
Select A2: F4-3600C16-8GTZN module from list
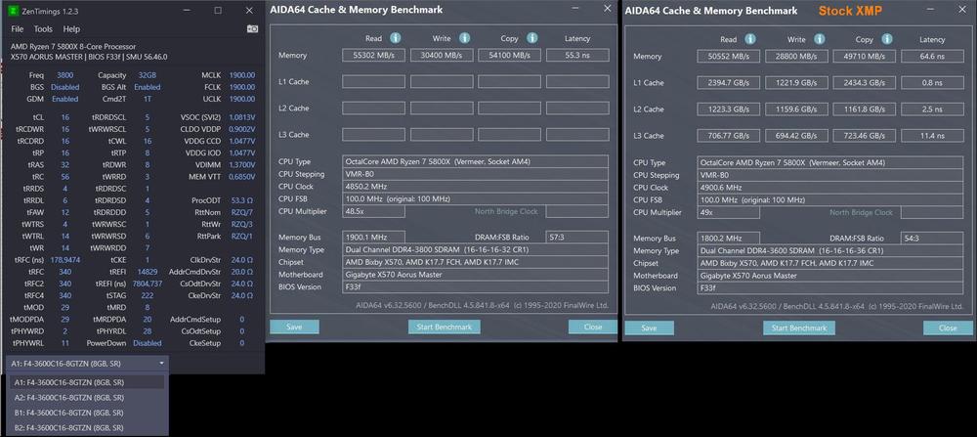pos(68,398)
